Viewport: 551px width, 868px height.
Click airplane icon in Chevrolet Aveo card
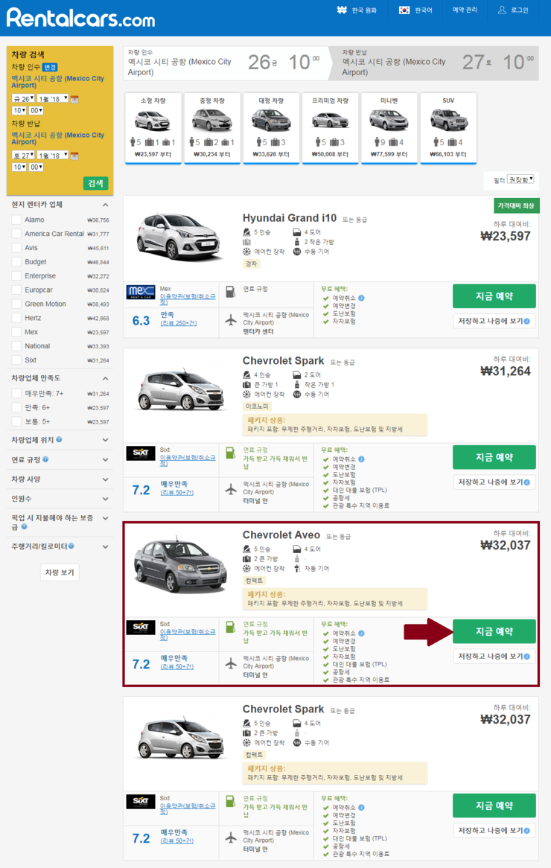(x=231, y=663)
